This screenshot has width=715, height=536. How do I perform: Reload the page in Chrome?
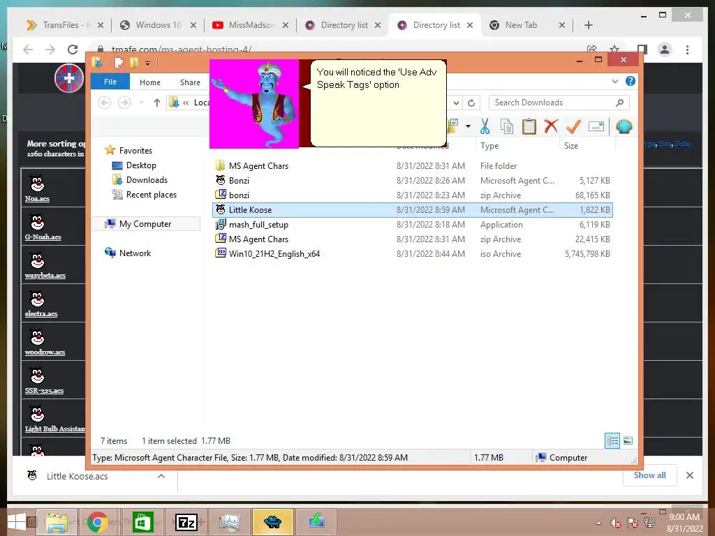tap(73, 50)
